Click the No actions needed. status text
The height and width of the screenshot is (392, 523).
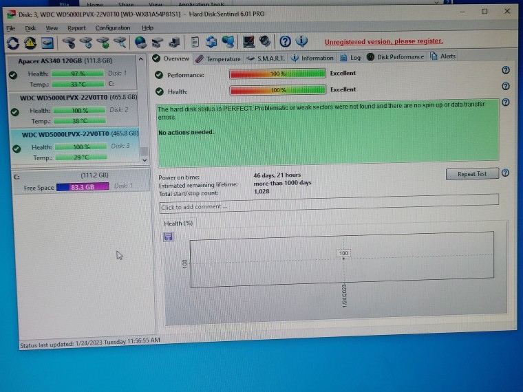coord(186,132)
